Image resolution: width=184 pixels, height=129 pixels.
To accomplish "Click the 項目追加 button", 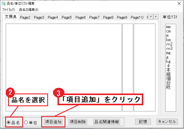I will (53, 122).
